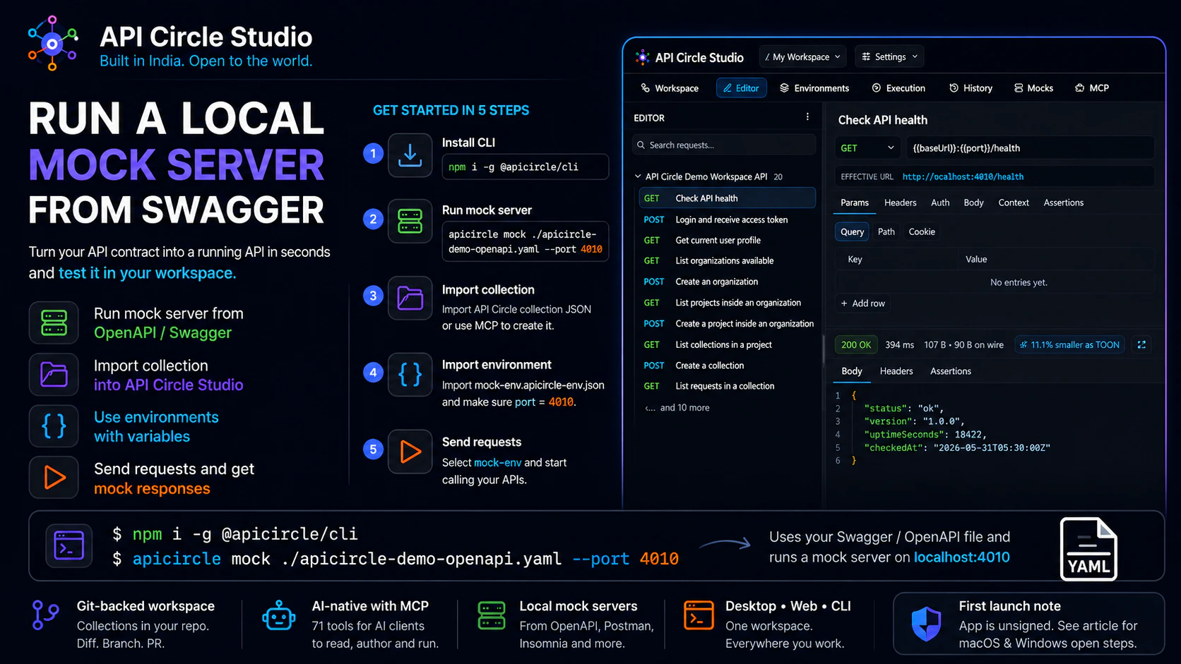Screen dimensions: 1181x664
Task: Select 'Create a collection' request
Action: coord(728,366)
